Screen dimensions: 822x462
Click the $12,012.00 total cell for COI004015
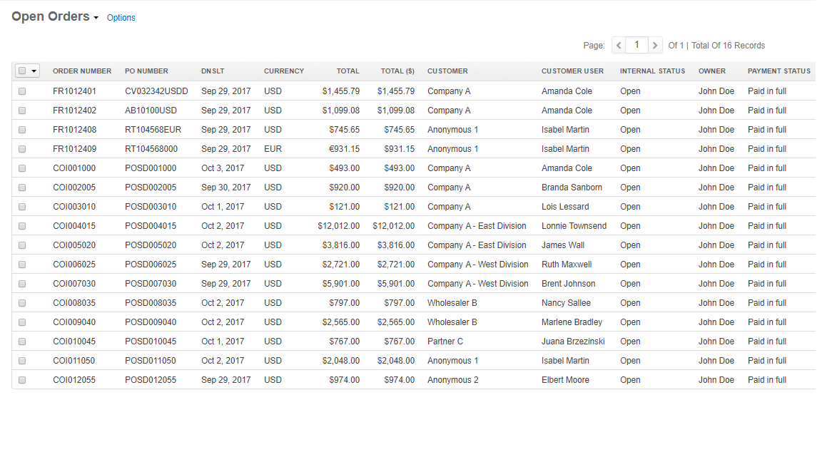pos(339,226)
